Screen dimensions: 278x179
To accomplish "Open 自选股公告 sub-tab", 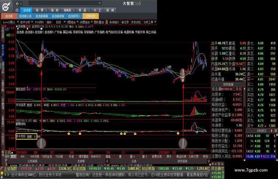I will click(x=25, y=16).
